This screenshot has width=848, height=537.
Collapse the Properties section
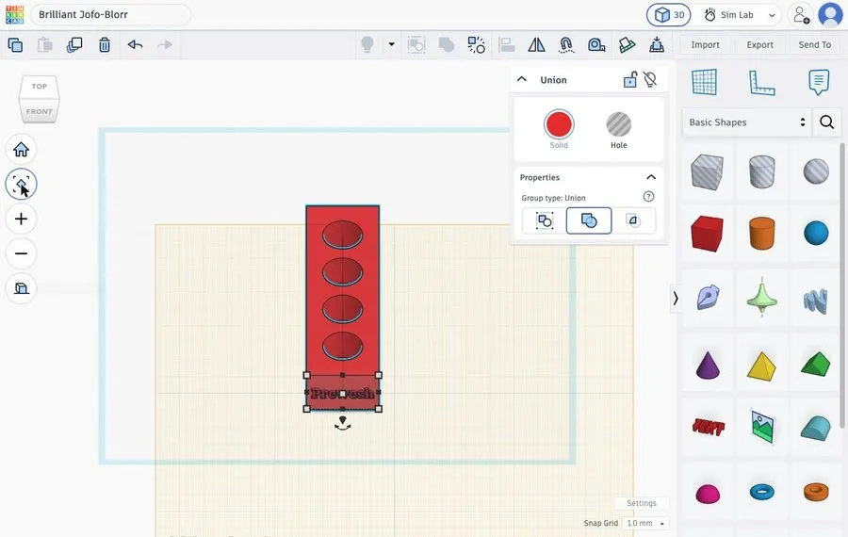pyautogui.click(x=650, y=177)
